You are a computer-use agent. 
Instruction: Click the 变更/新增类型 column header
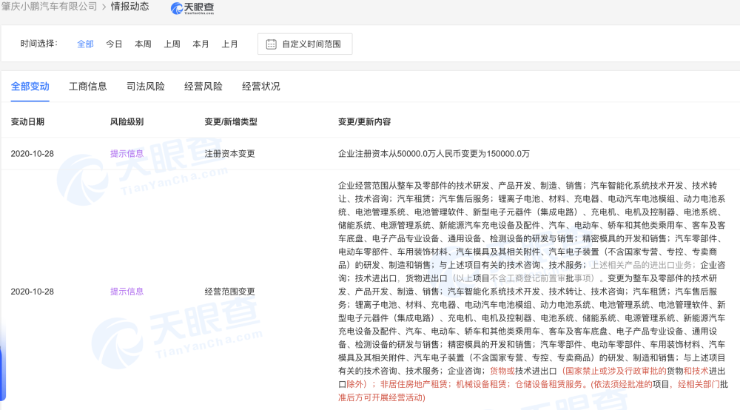[231, 121]
